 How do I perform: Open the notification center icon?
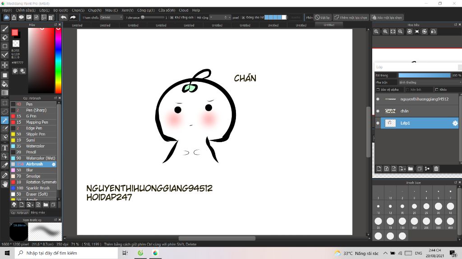point(453,253)
